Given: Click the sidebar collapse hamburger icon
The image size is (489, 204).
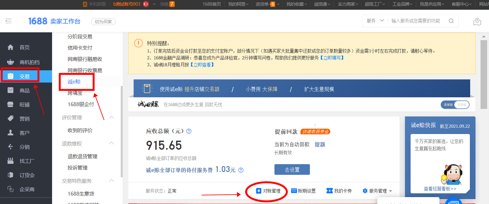Looking at the screenshot, I should point(8,21).
